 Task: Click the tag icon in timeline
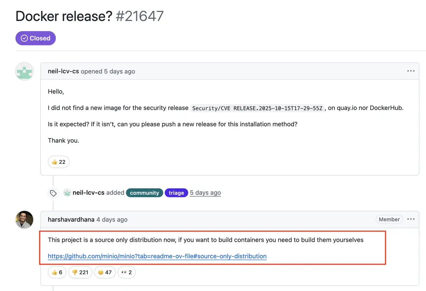click(x=53, y=193)
